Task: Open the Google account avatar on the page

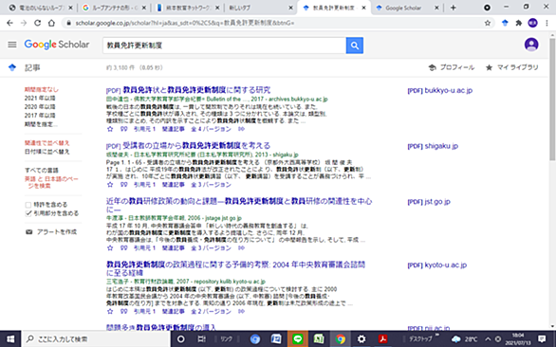Action: pyautogui.click(x=531, y=45)
